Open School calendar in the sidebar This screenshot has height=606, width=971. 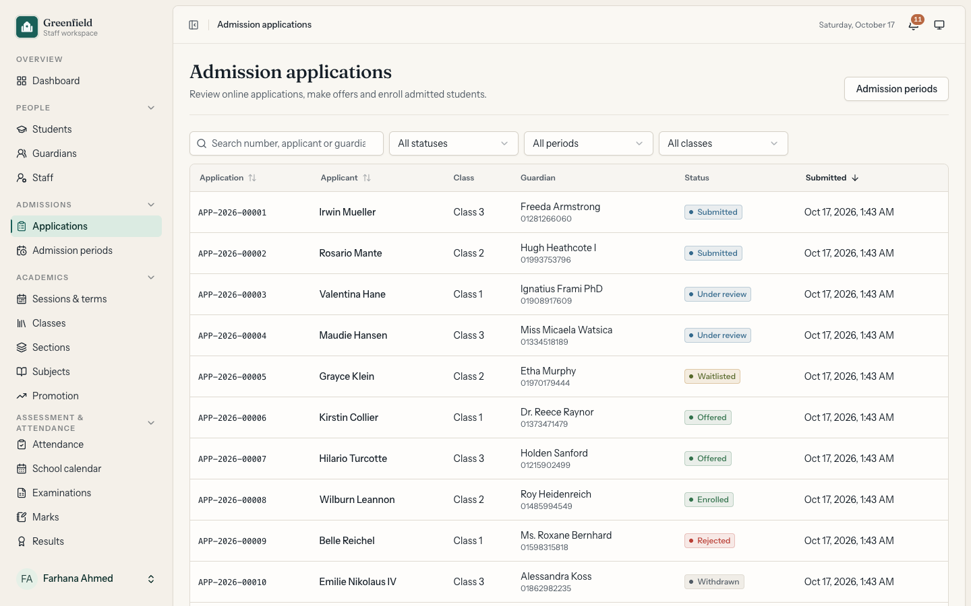(86, 469)
